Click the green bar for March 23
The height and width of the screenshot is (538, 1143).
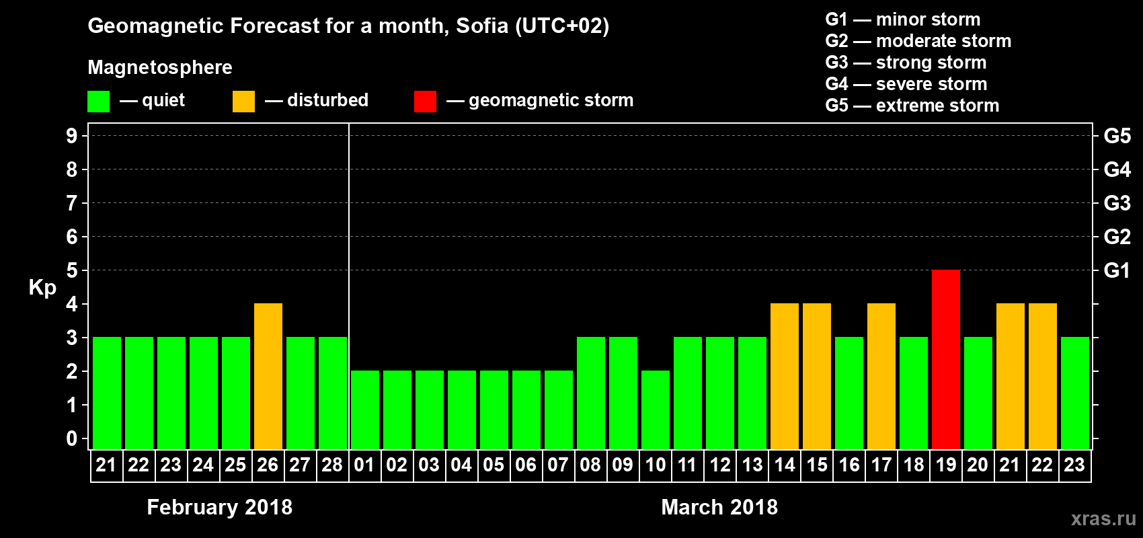tap(1075, 393)
